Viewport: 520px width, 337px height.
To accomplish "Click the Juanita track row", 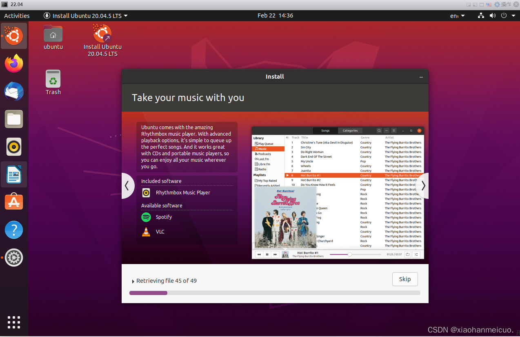I will pos(354,171).
